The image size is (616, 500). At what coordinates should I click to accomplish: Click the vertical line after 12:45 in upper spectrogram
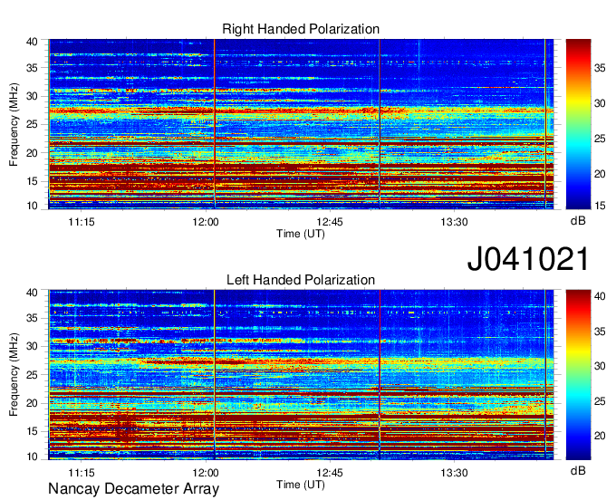pyautogui.click(x=380, y=124)
